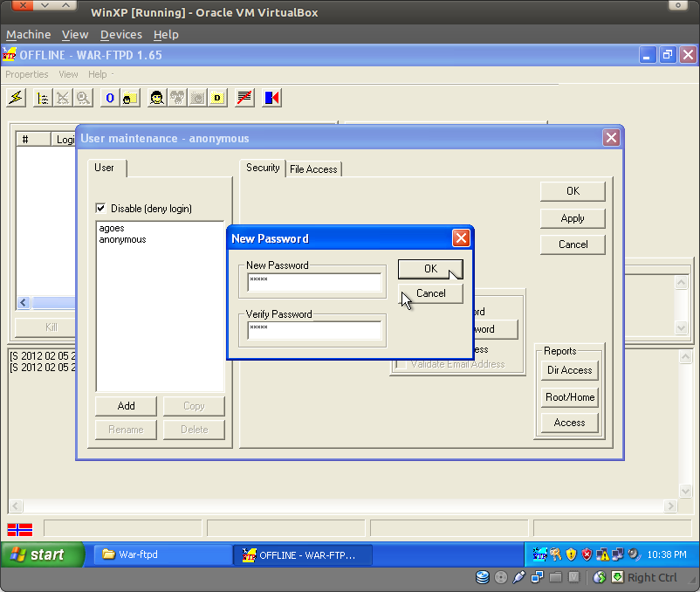Uncheck Disable (deny login) checkbox
Screen dimensions: 700x592
[x=101, y=208]
